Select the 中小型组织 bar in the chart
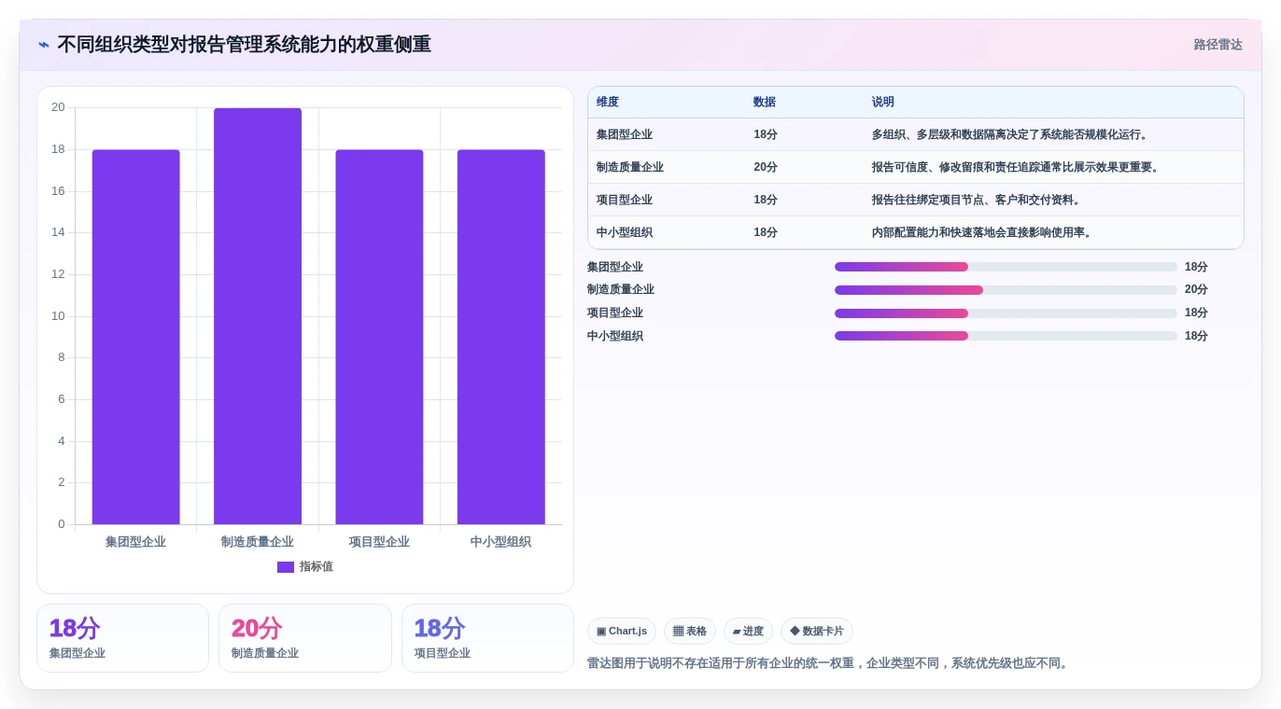The image size is (1281, 709). coord(500,337)
